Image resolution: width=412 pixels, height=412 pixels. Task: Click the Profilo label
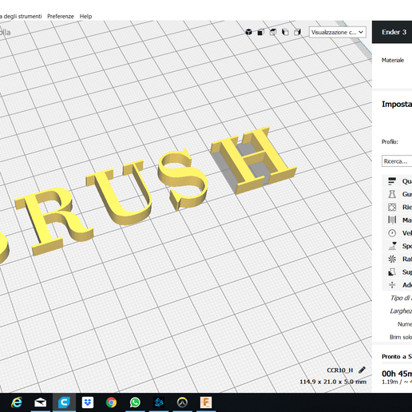(x=390, y=141)
